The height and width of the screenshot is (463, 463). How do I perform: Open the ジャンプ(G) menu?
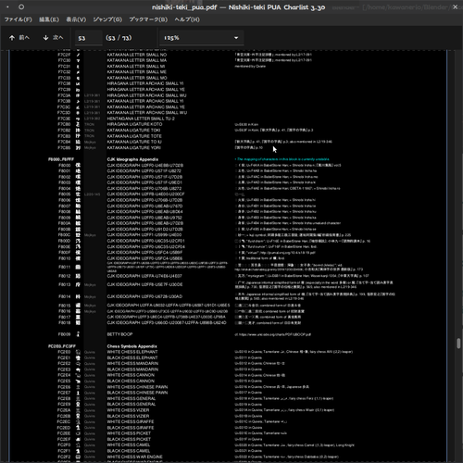[x=107, y=19]
